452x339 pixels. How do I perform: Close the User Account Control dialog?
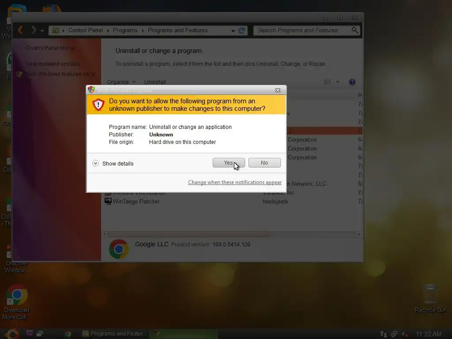(278, 90)
